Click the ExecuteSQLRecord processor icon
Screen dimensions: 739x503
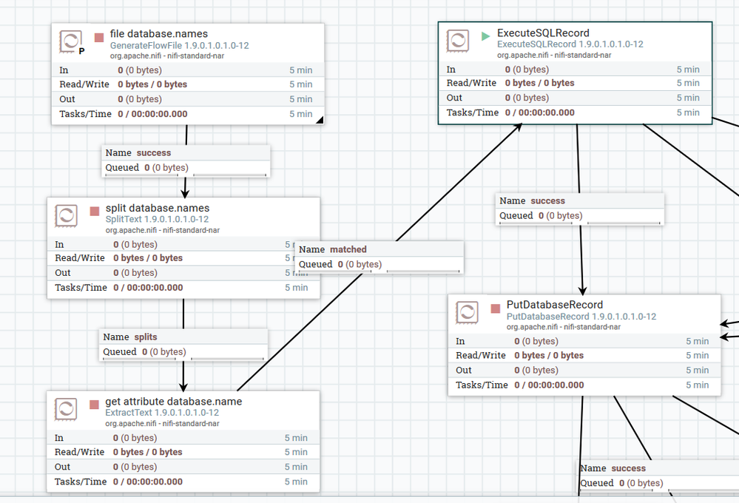pyautogui.click(x=458, y=41)
